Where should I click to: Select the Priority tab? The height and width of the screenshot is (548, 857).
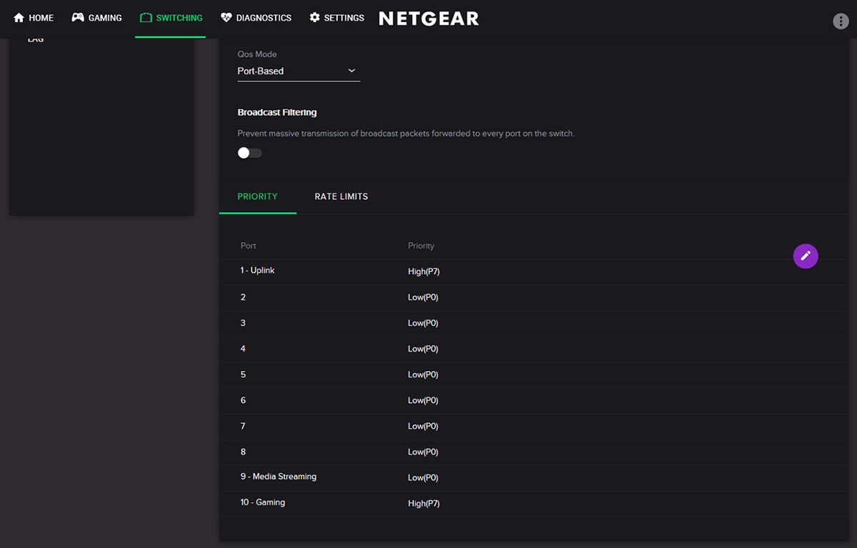(x=257, y=196)
